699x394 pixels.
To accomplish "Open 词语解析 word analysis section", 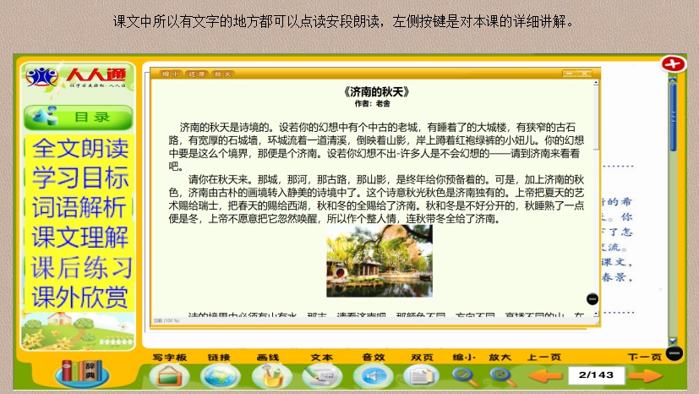I will pyautogui.click(x=79, y=208).
